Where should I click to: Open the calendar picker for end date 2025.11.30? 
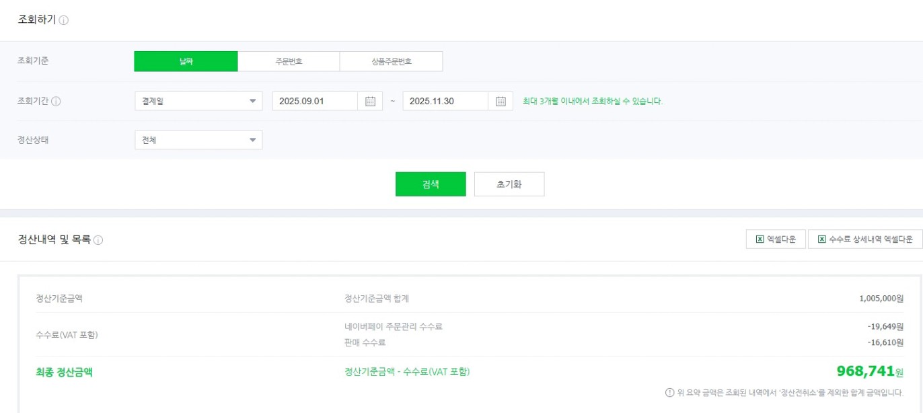pyautogui.click(x=501, y=102)
